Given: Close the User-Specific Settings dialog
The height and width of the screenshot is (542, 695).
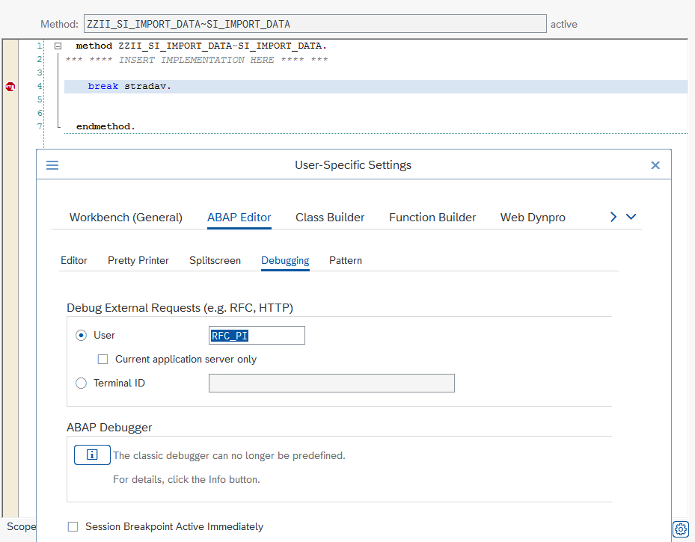Looking at the screenshot, I should [655, 165].
